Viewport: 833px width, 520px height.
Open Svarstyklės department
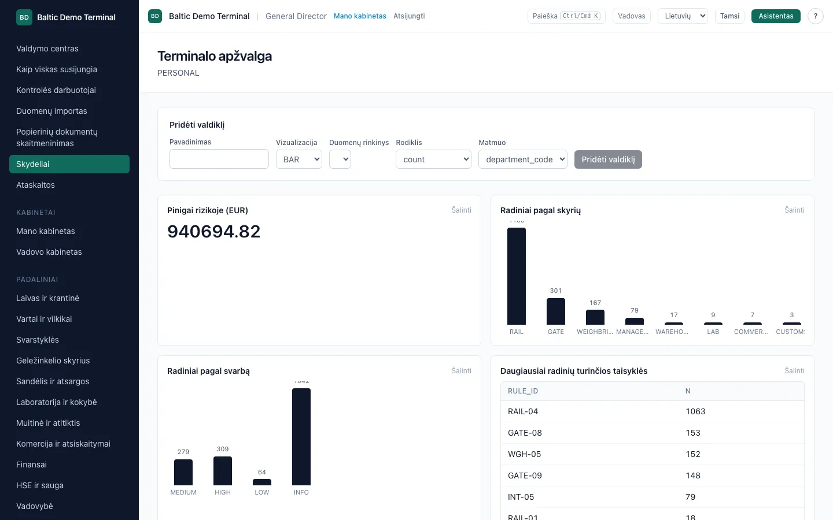(x=69, y=340)
